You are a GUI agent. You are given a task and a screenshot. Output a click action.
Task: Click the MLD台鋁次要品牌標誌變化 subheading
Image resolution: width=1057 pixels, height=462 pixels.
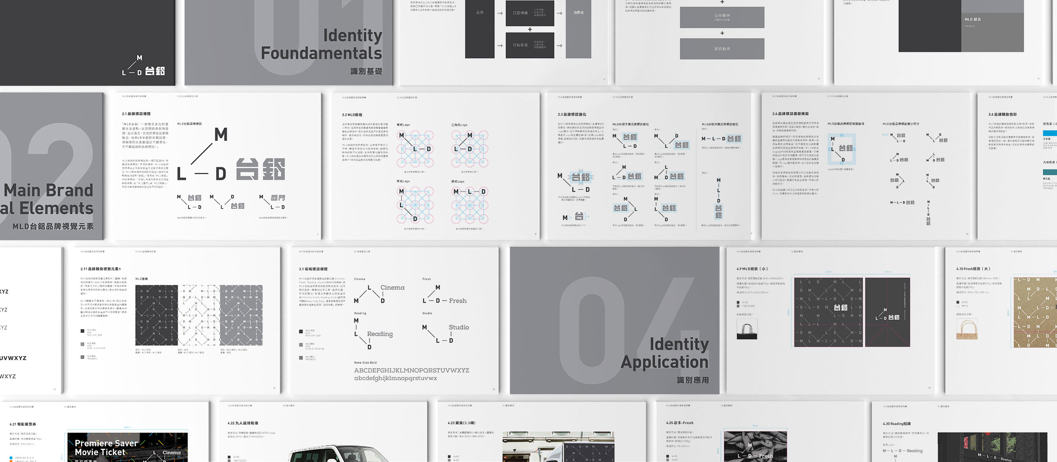720,124
